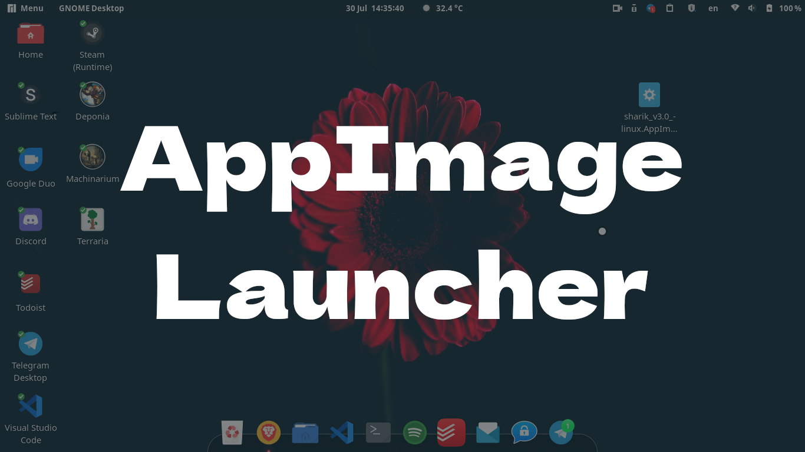805x452 pixels.
Task: Open the Wi-Fi network indicator
Action: [734, 8]
